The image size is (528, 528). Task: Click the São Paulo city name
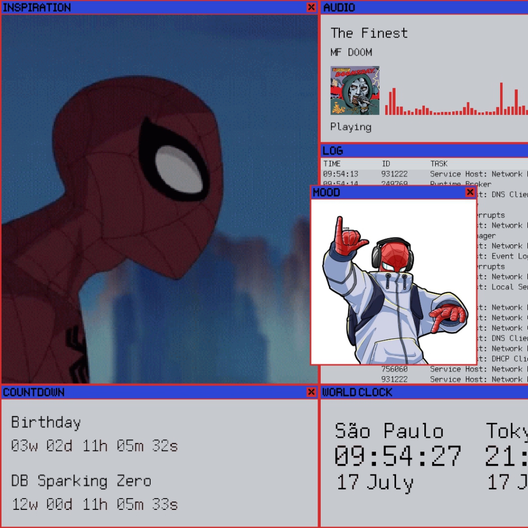pos(389,431)
